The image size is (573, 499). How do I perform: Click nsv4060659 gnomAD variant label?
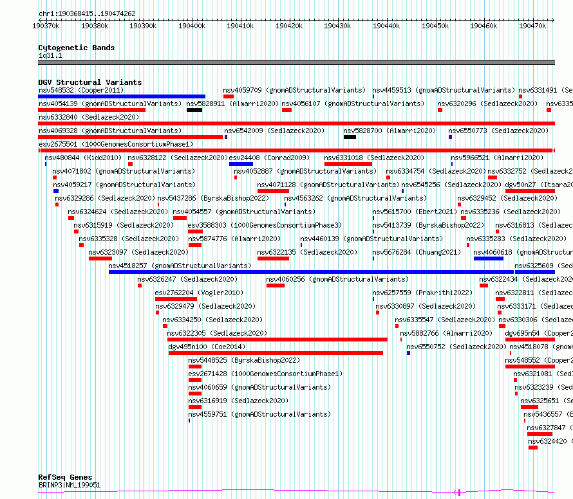coord(259,387)
